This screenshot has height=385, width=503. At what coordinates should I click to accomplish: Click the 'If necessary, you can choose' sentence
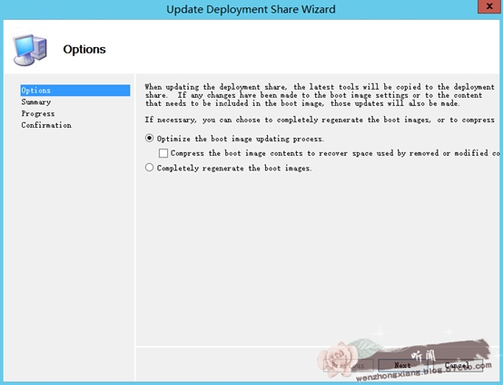click(x=320, y=120)
